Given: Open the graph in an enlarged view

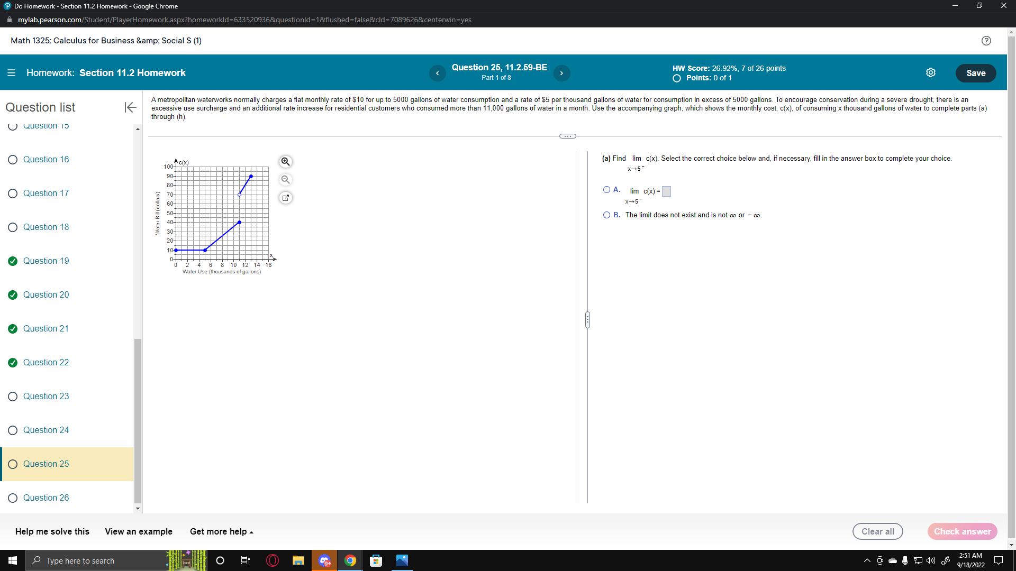Looking at the screenshot, I should pyautogui.click(x=285, y=198).
